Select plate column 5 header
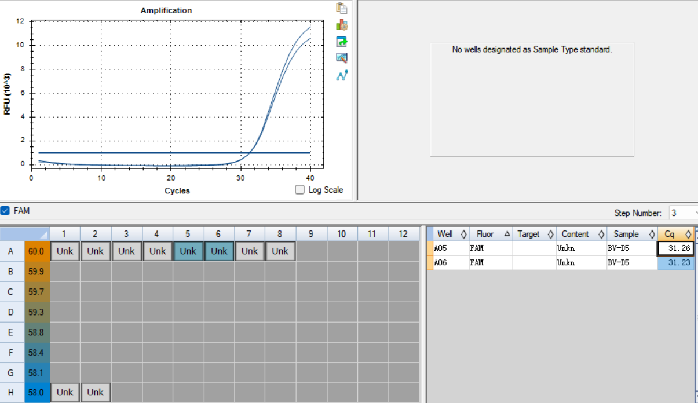The height and width of the screenshot is (403, 698). pos(188,234)
